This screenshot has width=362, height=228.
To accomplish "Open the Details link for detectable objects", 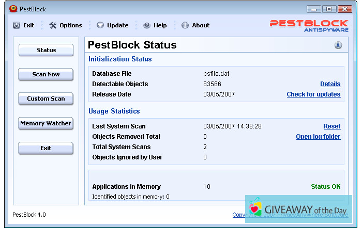I will point(330,84).
